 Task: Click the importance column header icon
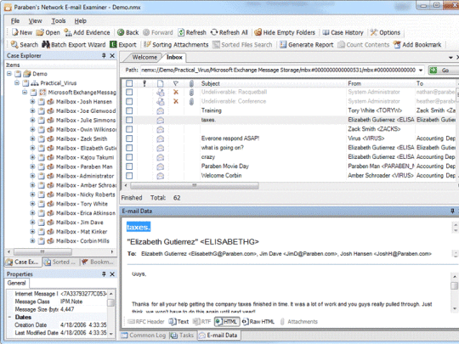click(x=144, y=83)
